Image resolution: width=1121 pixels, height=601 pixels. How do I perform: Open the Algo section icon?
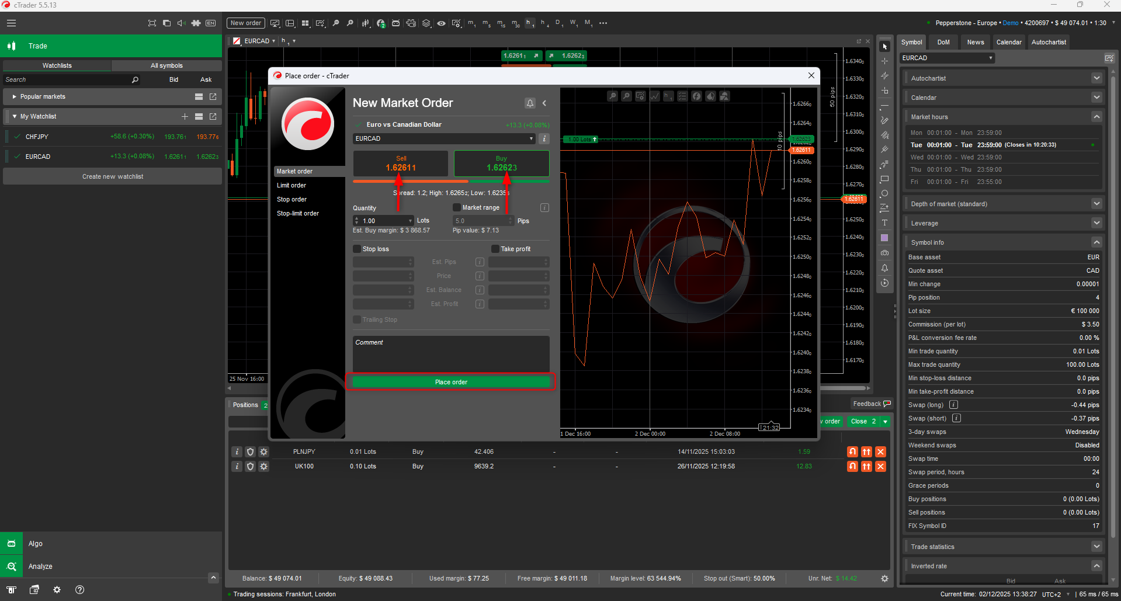pyautogui.click(x=11, y=544)
